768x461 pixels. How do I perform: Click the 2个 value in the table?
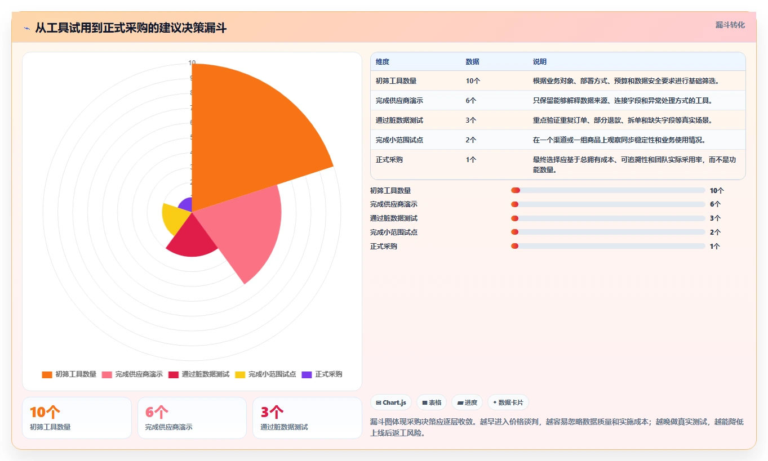tap(471, 140)
